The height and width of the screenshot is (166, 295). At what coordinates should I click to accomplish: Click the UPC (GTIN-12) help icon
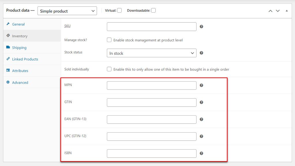[201, 136]
